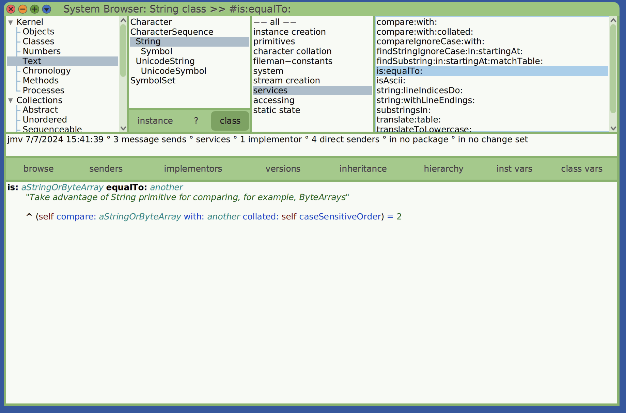Collapse the Collections category triangle
This screenshot has height=413, width=626.
(x=11, y=100)
